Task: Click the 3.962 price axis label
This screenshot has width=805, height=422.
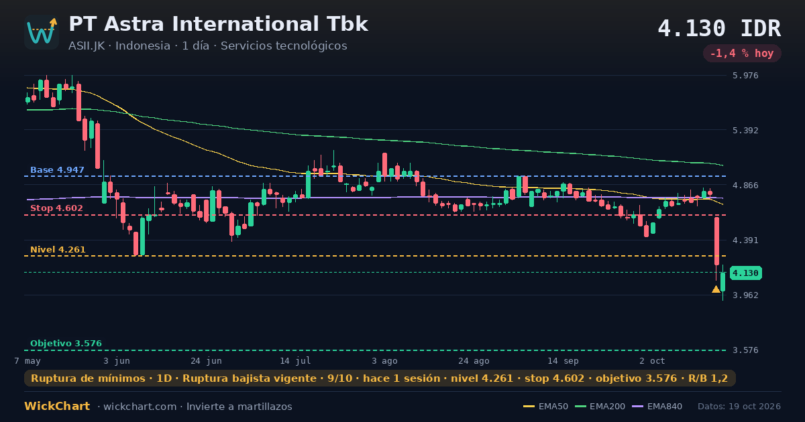Action: point(745,295)
